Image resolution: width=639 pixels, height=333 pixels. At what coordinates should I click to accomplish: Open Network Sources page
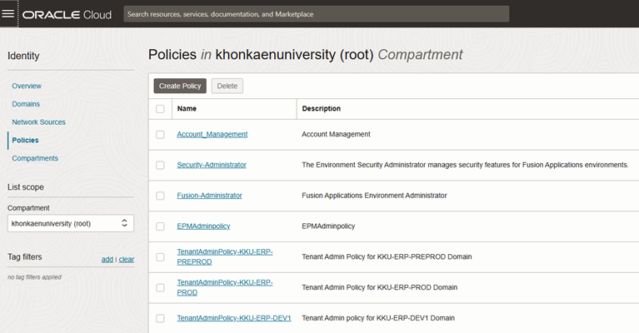point(38,122)
